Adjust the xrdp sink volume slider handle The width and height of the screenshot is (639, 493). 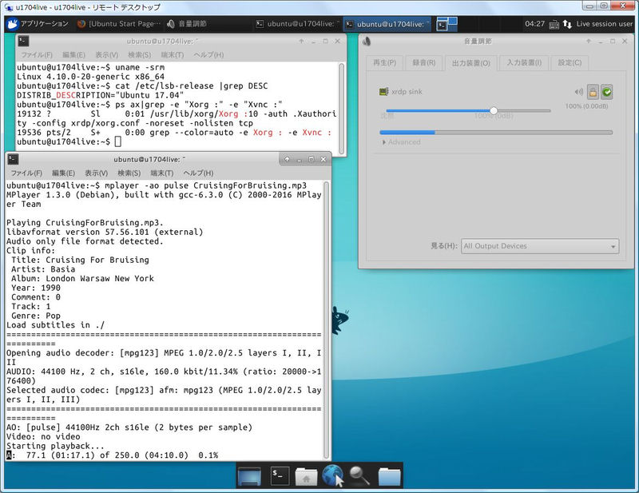pos(494,110)
